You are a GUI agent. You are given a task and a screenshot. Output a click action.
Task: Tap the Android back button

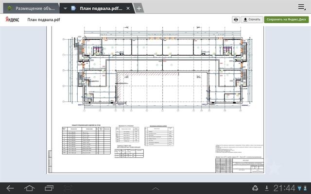pos(10,188)
